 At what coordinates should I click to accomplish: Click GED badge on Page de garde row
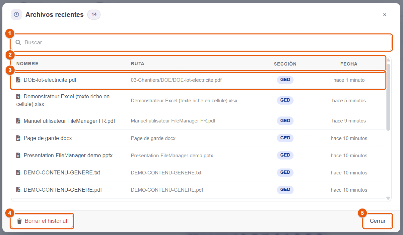pyautogui.click(x=285, y=138)
